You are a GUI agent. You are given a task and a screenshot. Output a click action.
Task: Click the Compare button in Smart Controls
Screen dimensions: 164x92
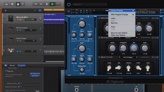click(22, 65)
